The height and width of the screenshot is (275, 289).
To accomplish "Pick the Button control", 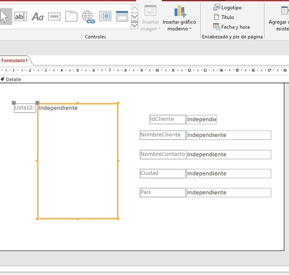I will tap(54, 16).
